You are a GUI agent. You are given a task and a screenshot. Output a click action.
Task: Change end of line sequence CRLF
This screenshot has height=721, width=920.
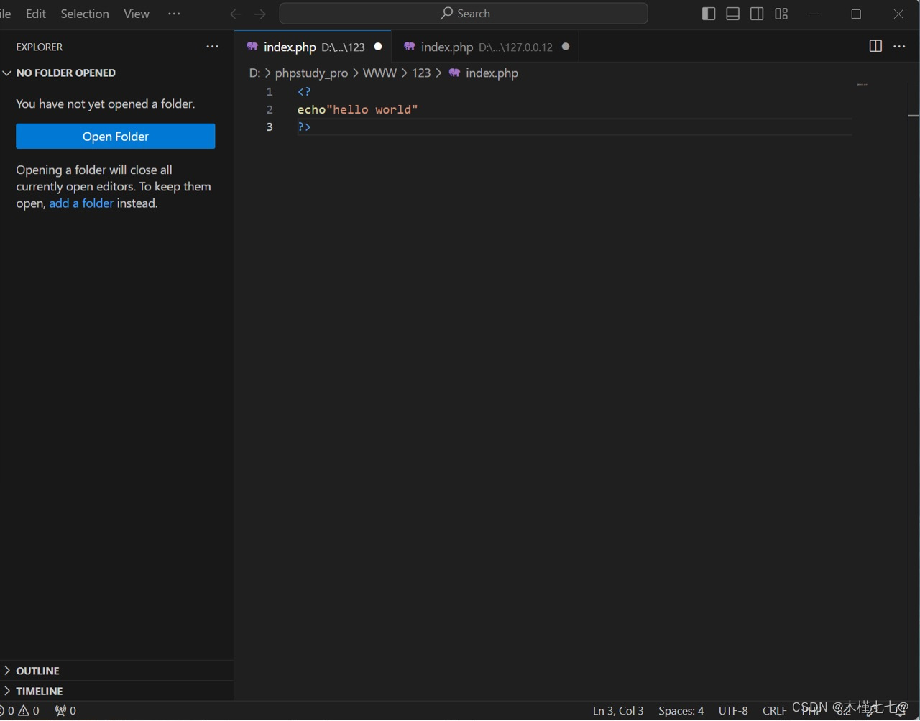point(774,711)
